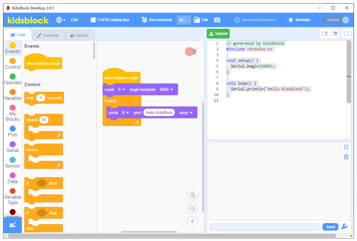
Task: Click the Send button
Action: (330, 227)
